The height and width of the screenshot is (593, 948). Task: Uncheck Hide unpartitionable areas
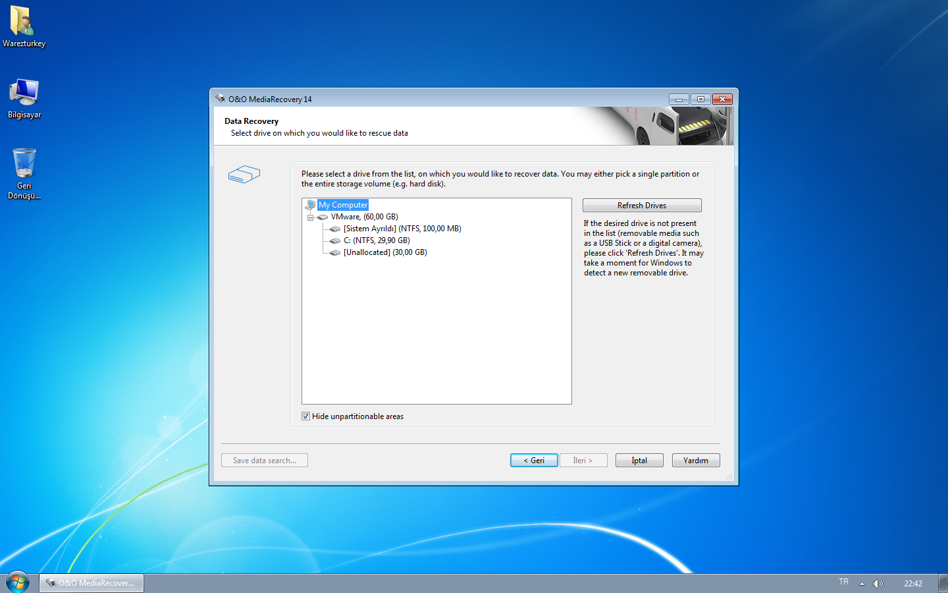point(305,416)
